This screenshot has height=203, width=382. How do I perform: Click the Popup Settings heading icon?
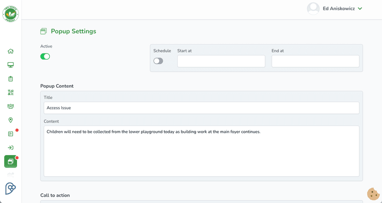43,31
